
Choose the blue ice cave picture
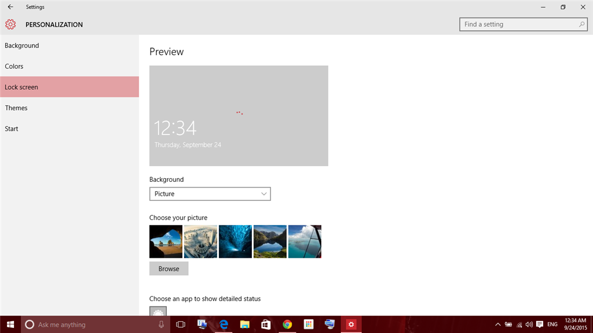pyautogui.click(x=235, y=241)
